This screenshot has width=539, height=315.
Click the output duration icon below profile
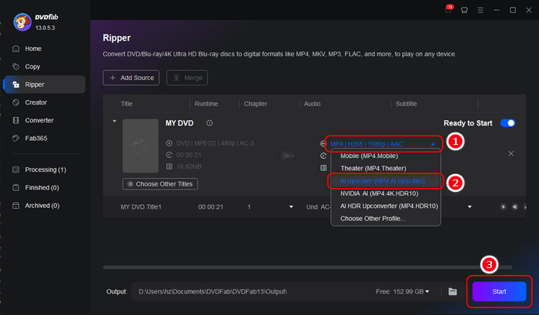coord(323,156)
